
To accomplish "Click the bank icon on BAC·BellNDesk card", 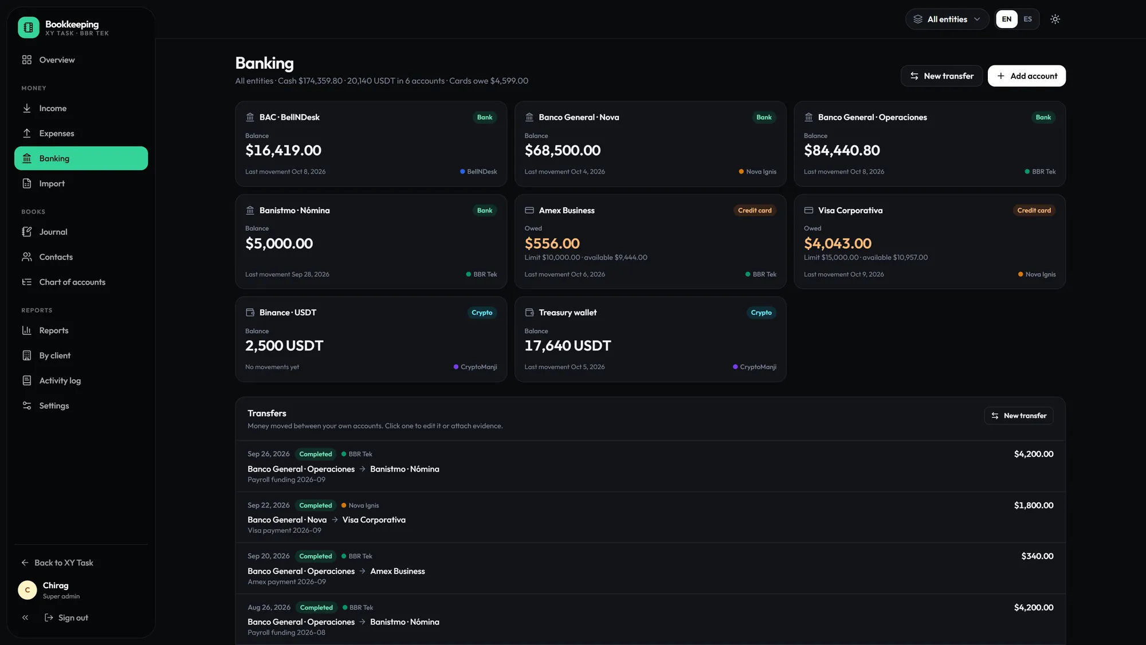I will [250, 117].
